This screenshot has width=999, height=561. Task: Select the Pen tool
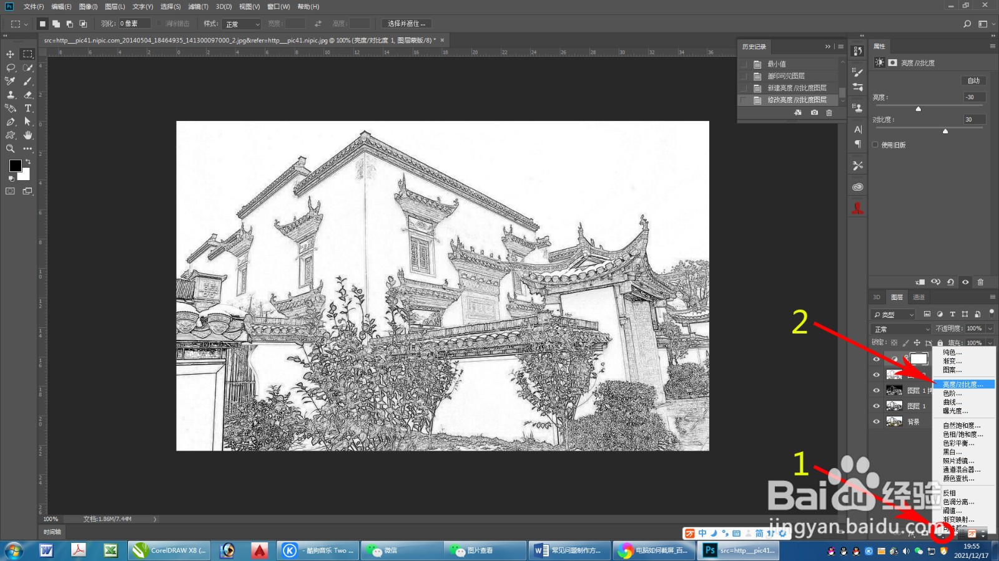click(11, 122)
